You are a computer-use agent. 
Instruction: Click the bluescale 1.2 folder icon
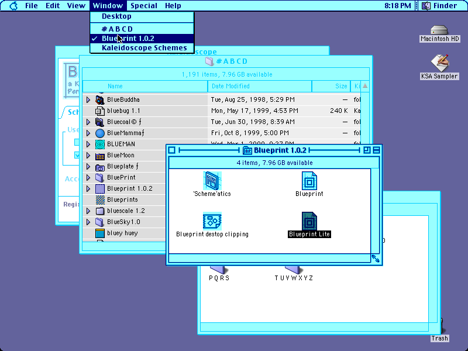[x=99, y=211]
